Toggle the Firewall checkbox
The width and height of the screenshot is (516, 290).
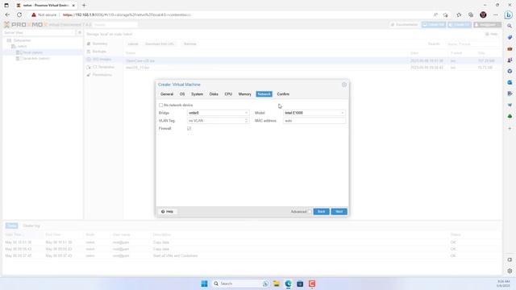[x=189, y=129]
